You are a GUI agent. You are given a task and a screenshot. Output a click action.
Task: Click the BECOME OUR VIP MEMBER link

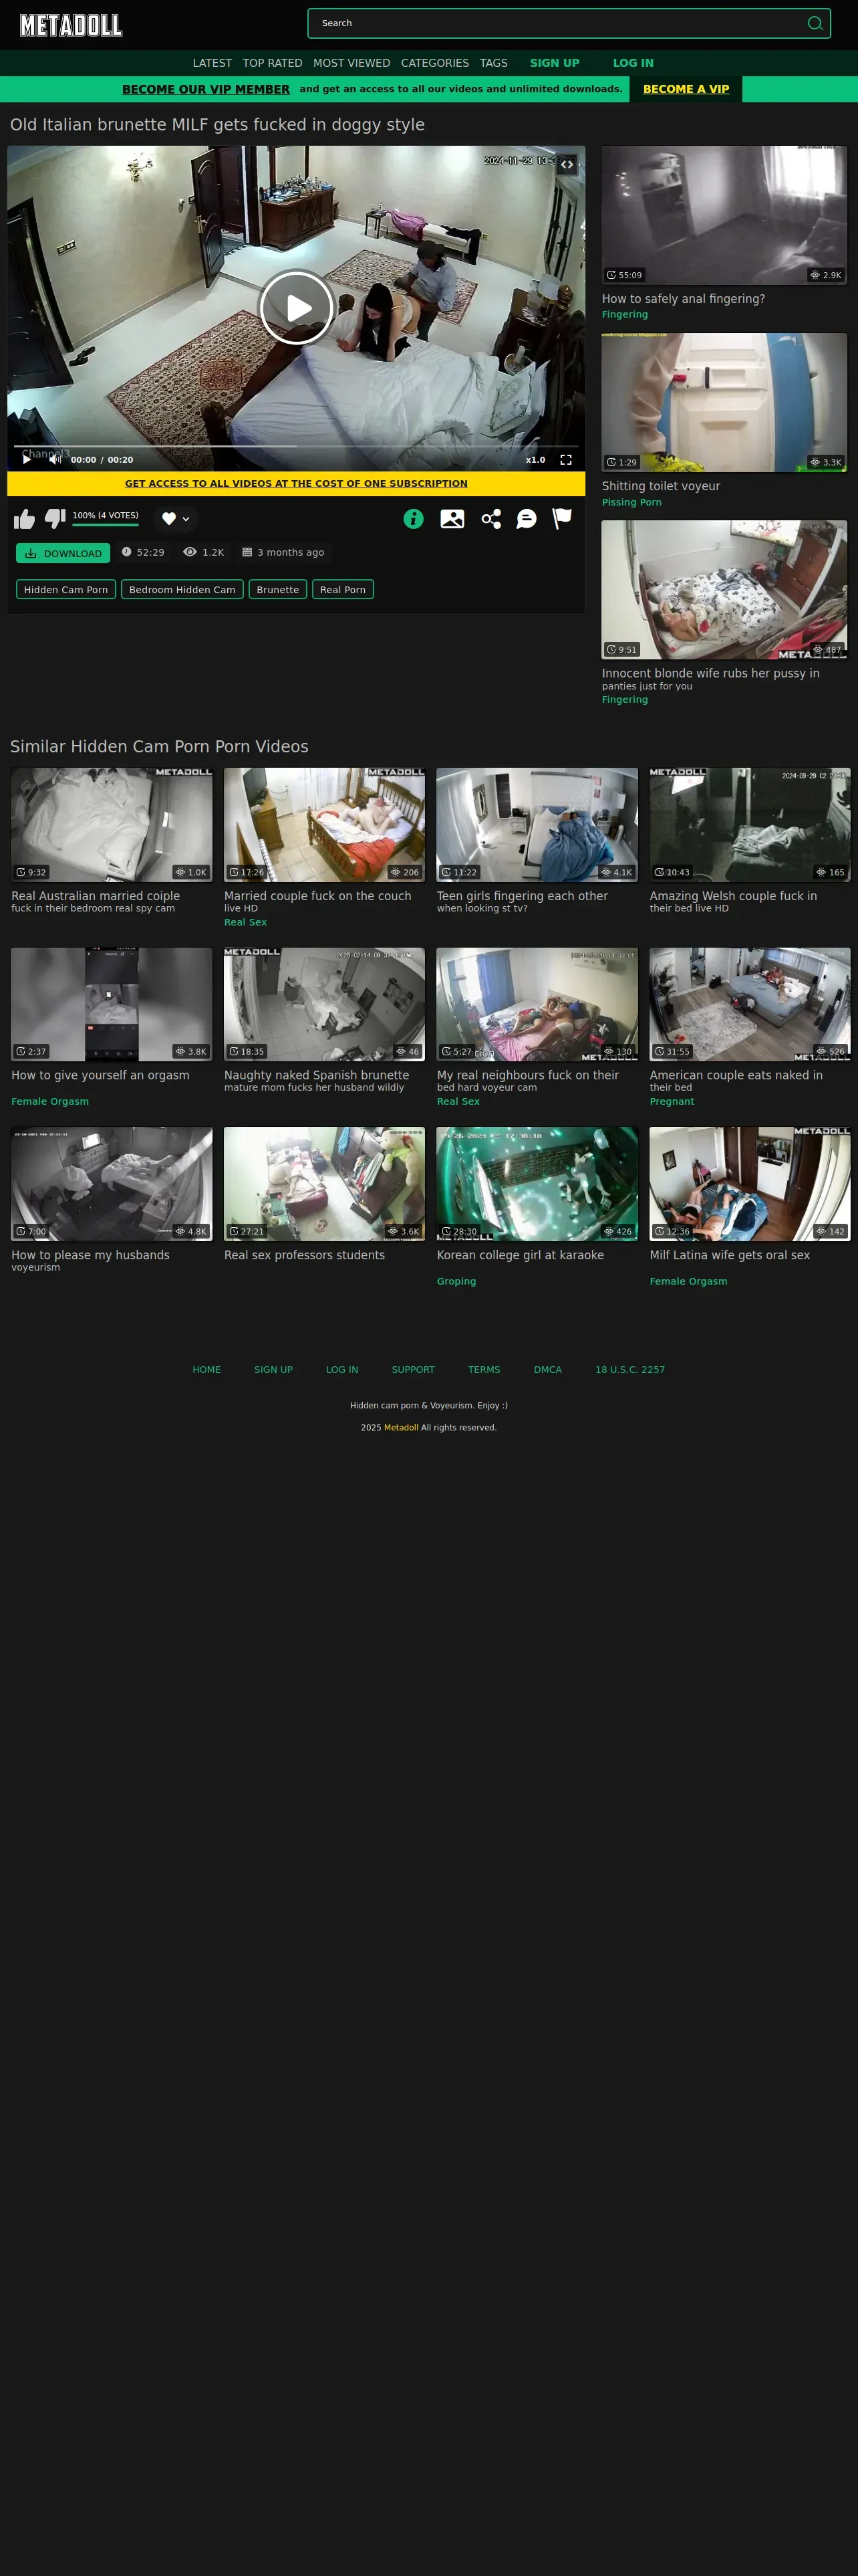pos(206,89)
